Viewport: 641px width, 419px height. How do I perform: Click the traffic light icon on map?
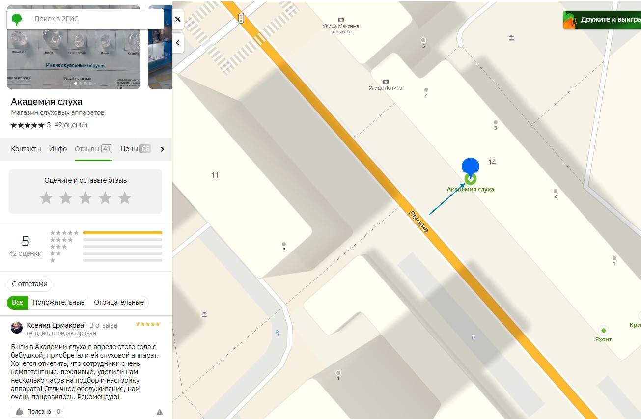pos(241,19)
